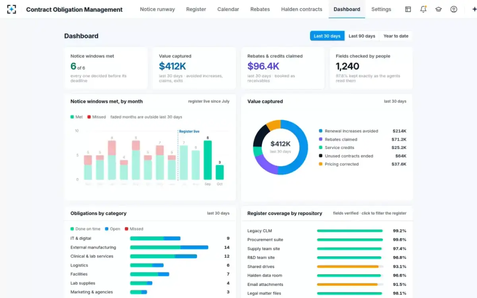
Task: Click the Lab supplies label
Action: pos(83,283)
